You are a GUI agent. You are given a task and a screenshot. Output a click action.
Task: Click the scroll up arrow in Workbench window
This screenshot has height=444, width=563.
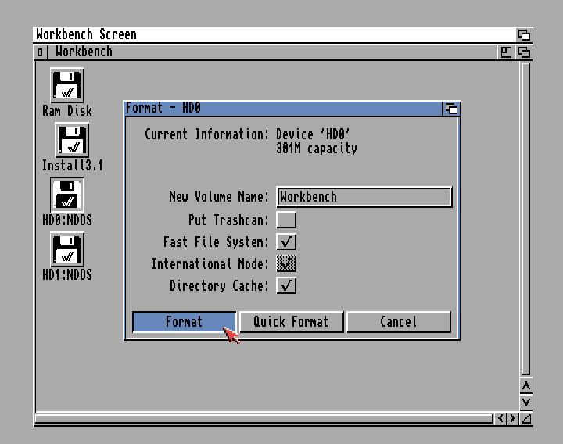(526, 386)
